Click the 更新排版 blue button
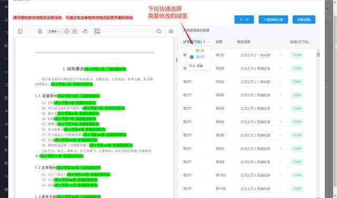The image size is (337, 198). 304,19
